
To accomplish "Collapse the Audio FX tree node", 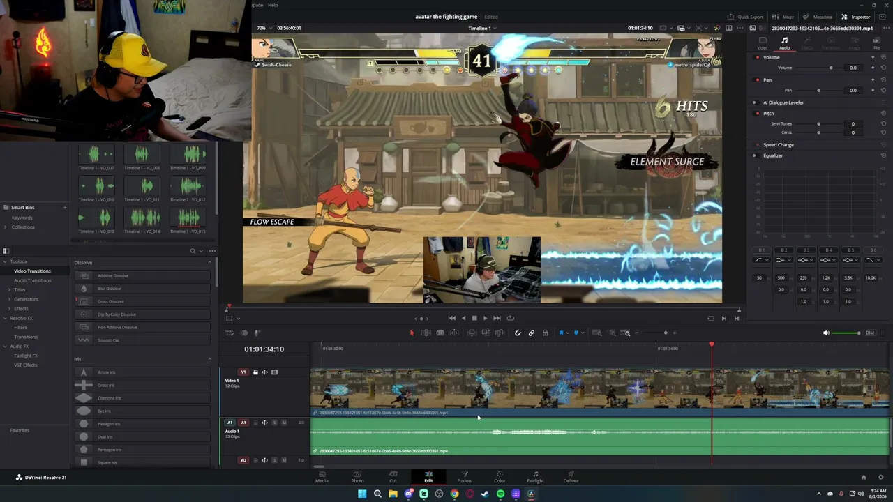I will pyautogui.click(x=6, y=347).
